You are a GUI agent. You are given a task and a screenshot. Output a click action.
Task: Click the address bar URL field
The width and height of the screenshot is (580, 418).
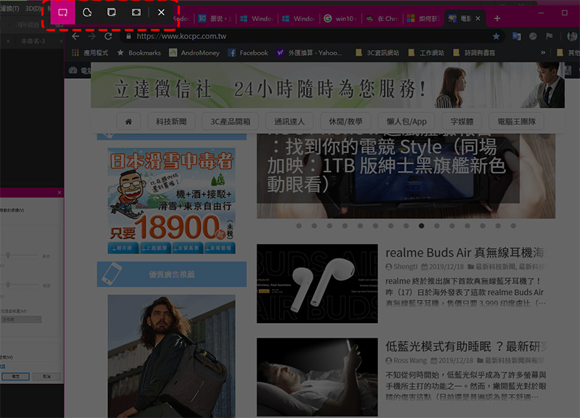pyautogui.click(x=290, y=35)
